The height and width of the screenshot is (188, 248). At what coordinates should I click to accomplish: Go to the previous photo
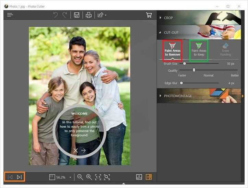(x=10, y=177)
